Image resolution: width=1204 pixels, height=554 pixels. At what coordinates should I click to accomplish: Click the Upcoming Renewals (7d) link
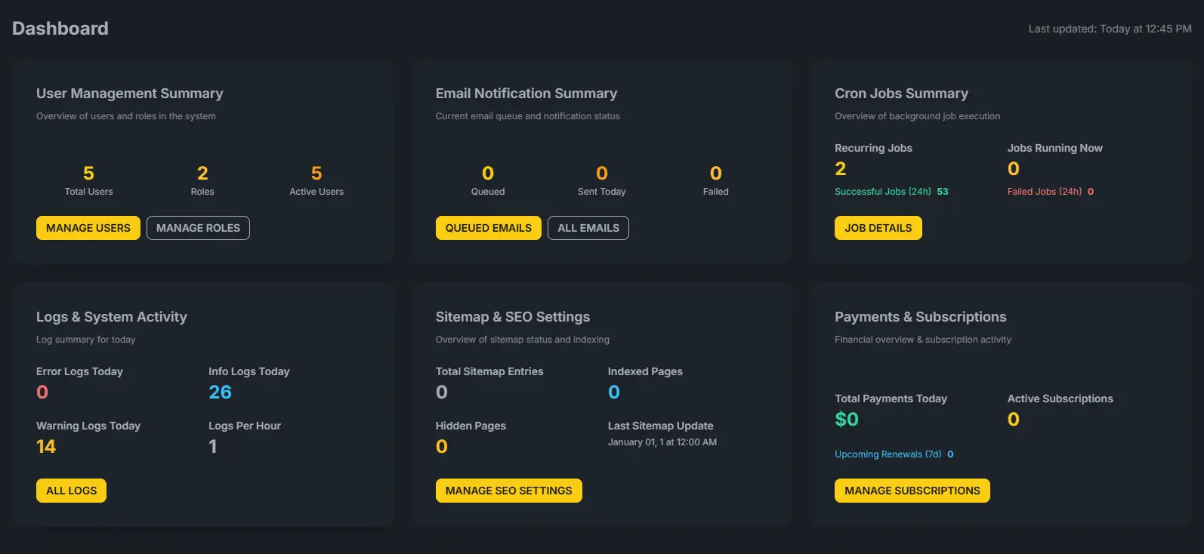point(888,454)
